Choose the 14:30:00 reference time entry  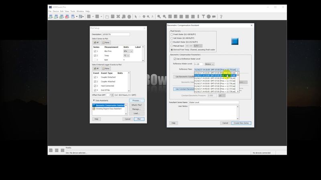coord(215,84)
